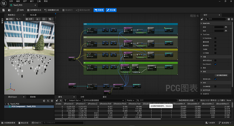The width and height of the screenshot is (234, 126).
Task: Toggle the 公开到库 checkbox
Action: [215, 53]
